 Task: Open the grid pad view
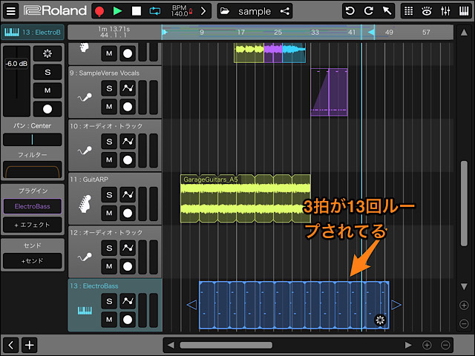409,11
